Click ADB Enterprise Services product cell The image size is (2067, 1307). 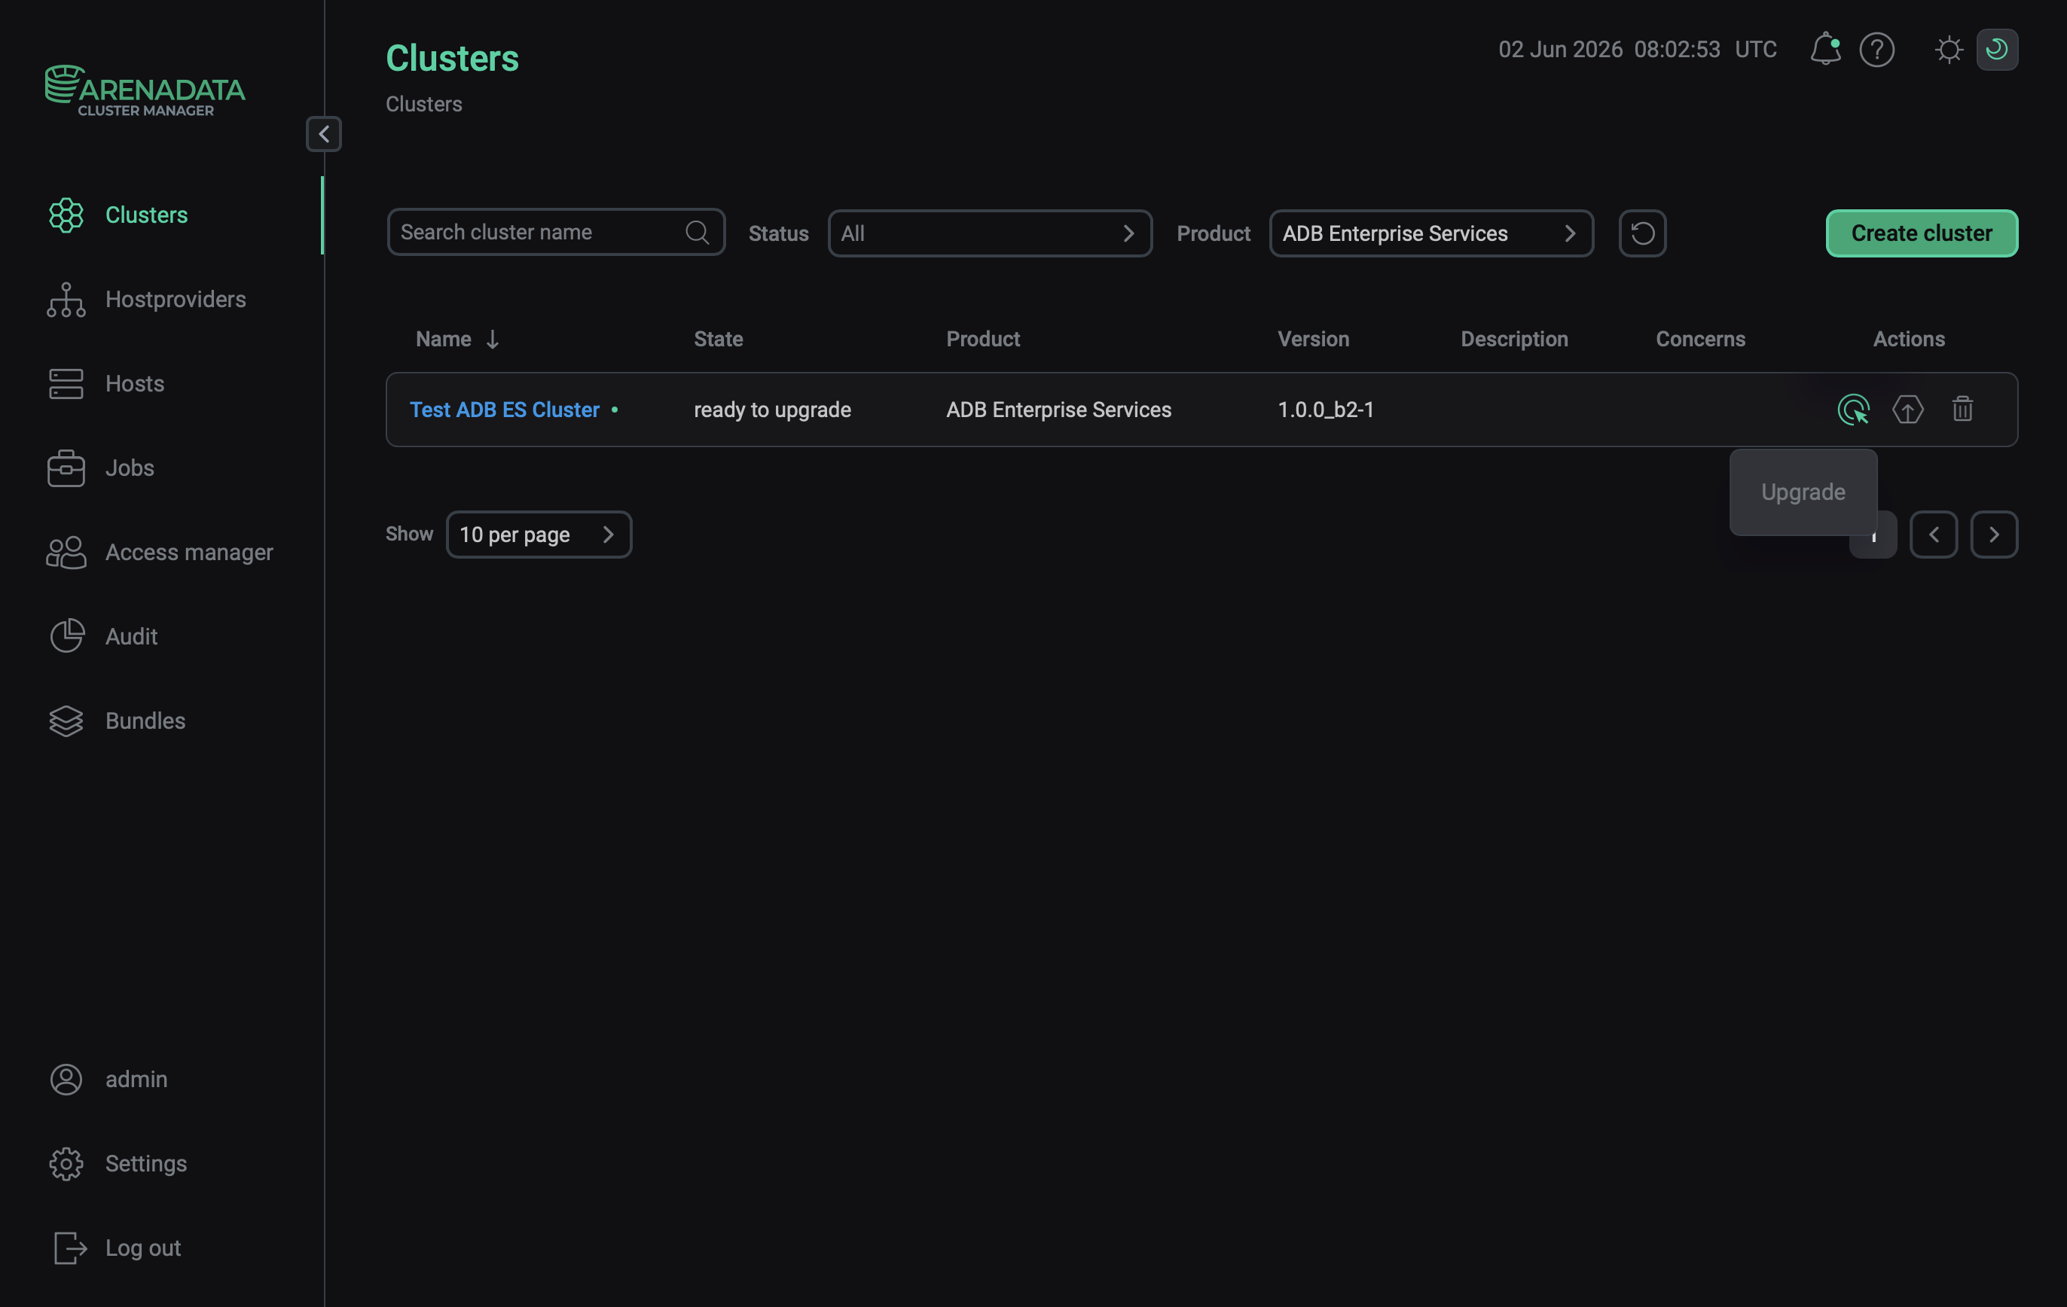pyautogui.click(x=1058, y=410)
